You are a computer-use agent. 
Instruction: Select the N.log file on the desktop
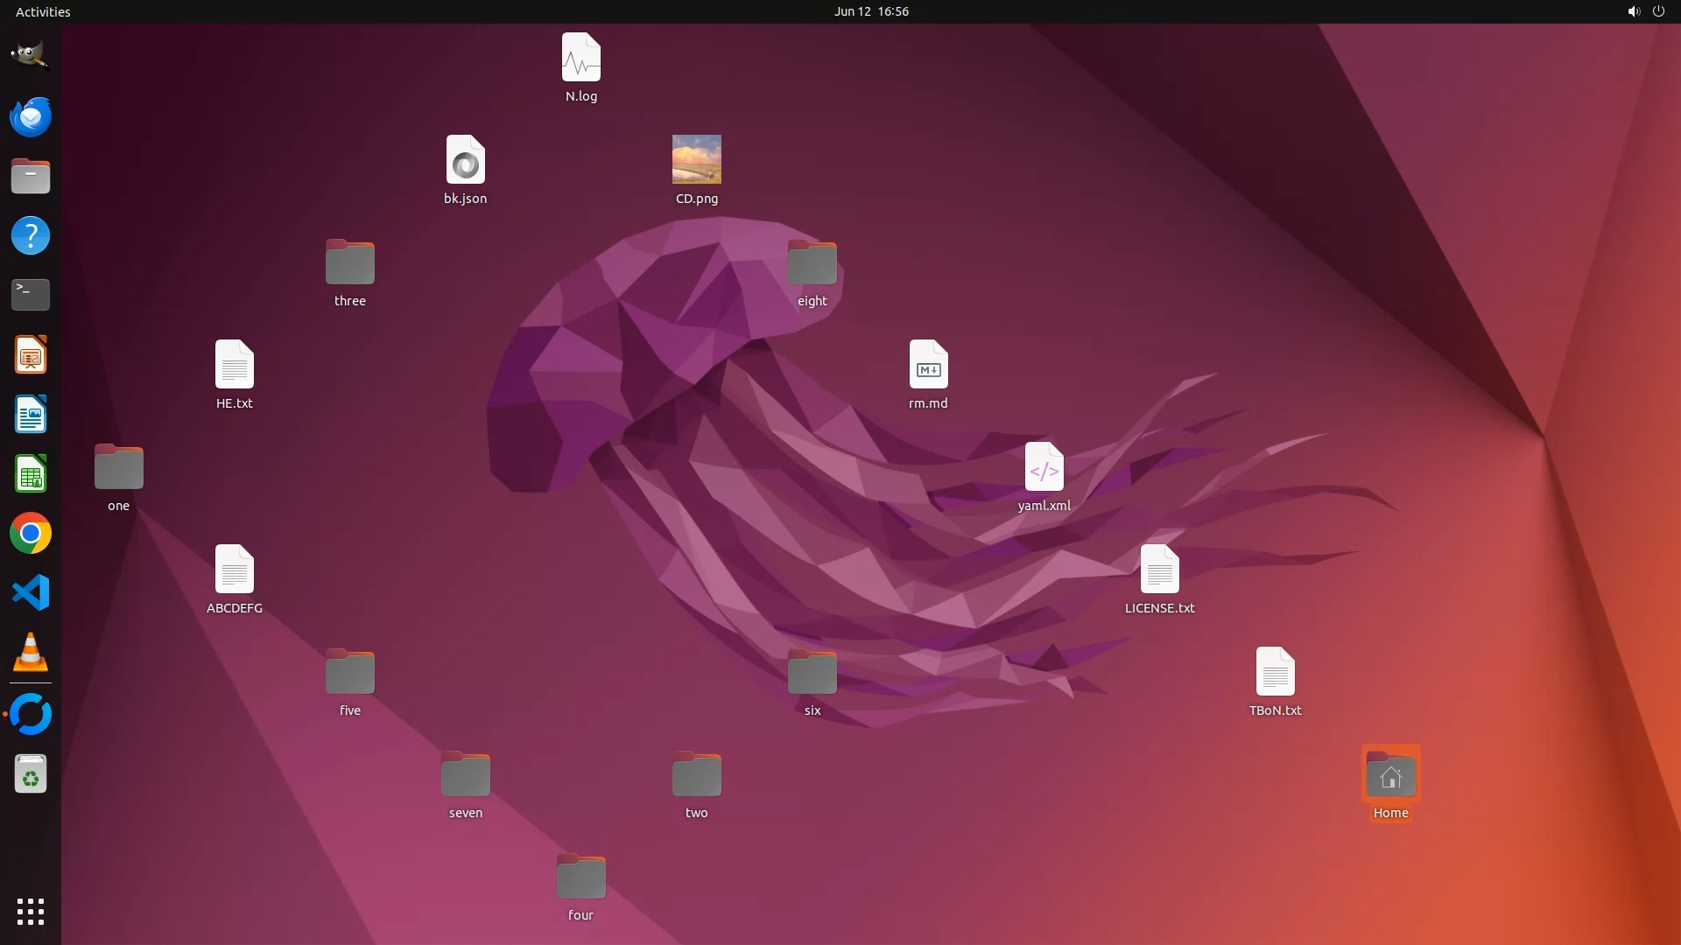(x=580, y=58)
